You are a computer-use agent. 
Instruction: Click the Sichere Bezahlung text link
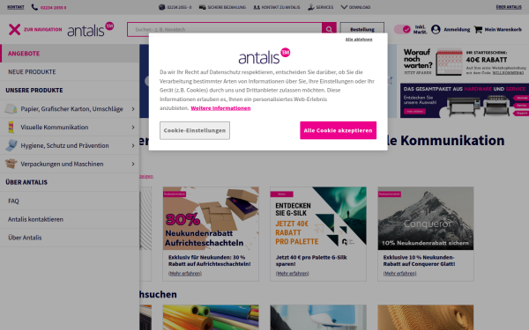pos(227,7)
